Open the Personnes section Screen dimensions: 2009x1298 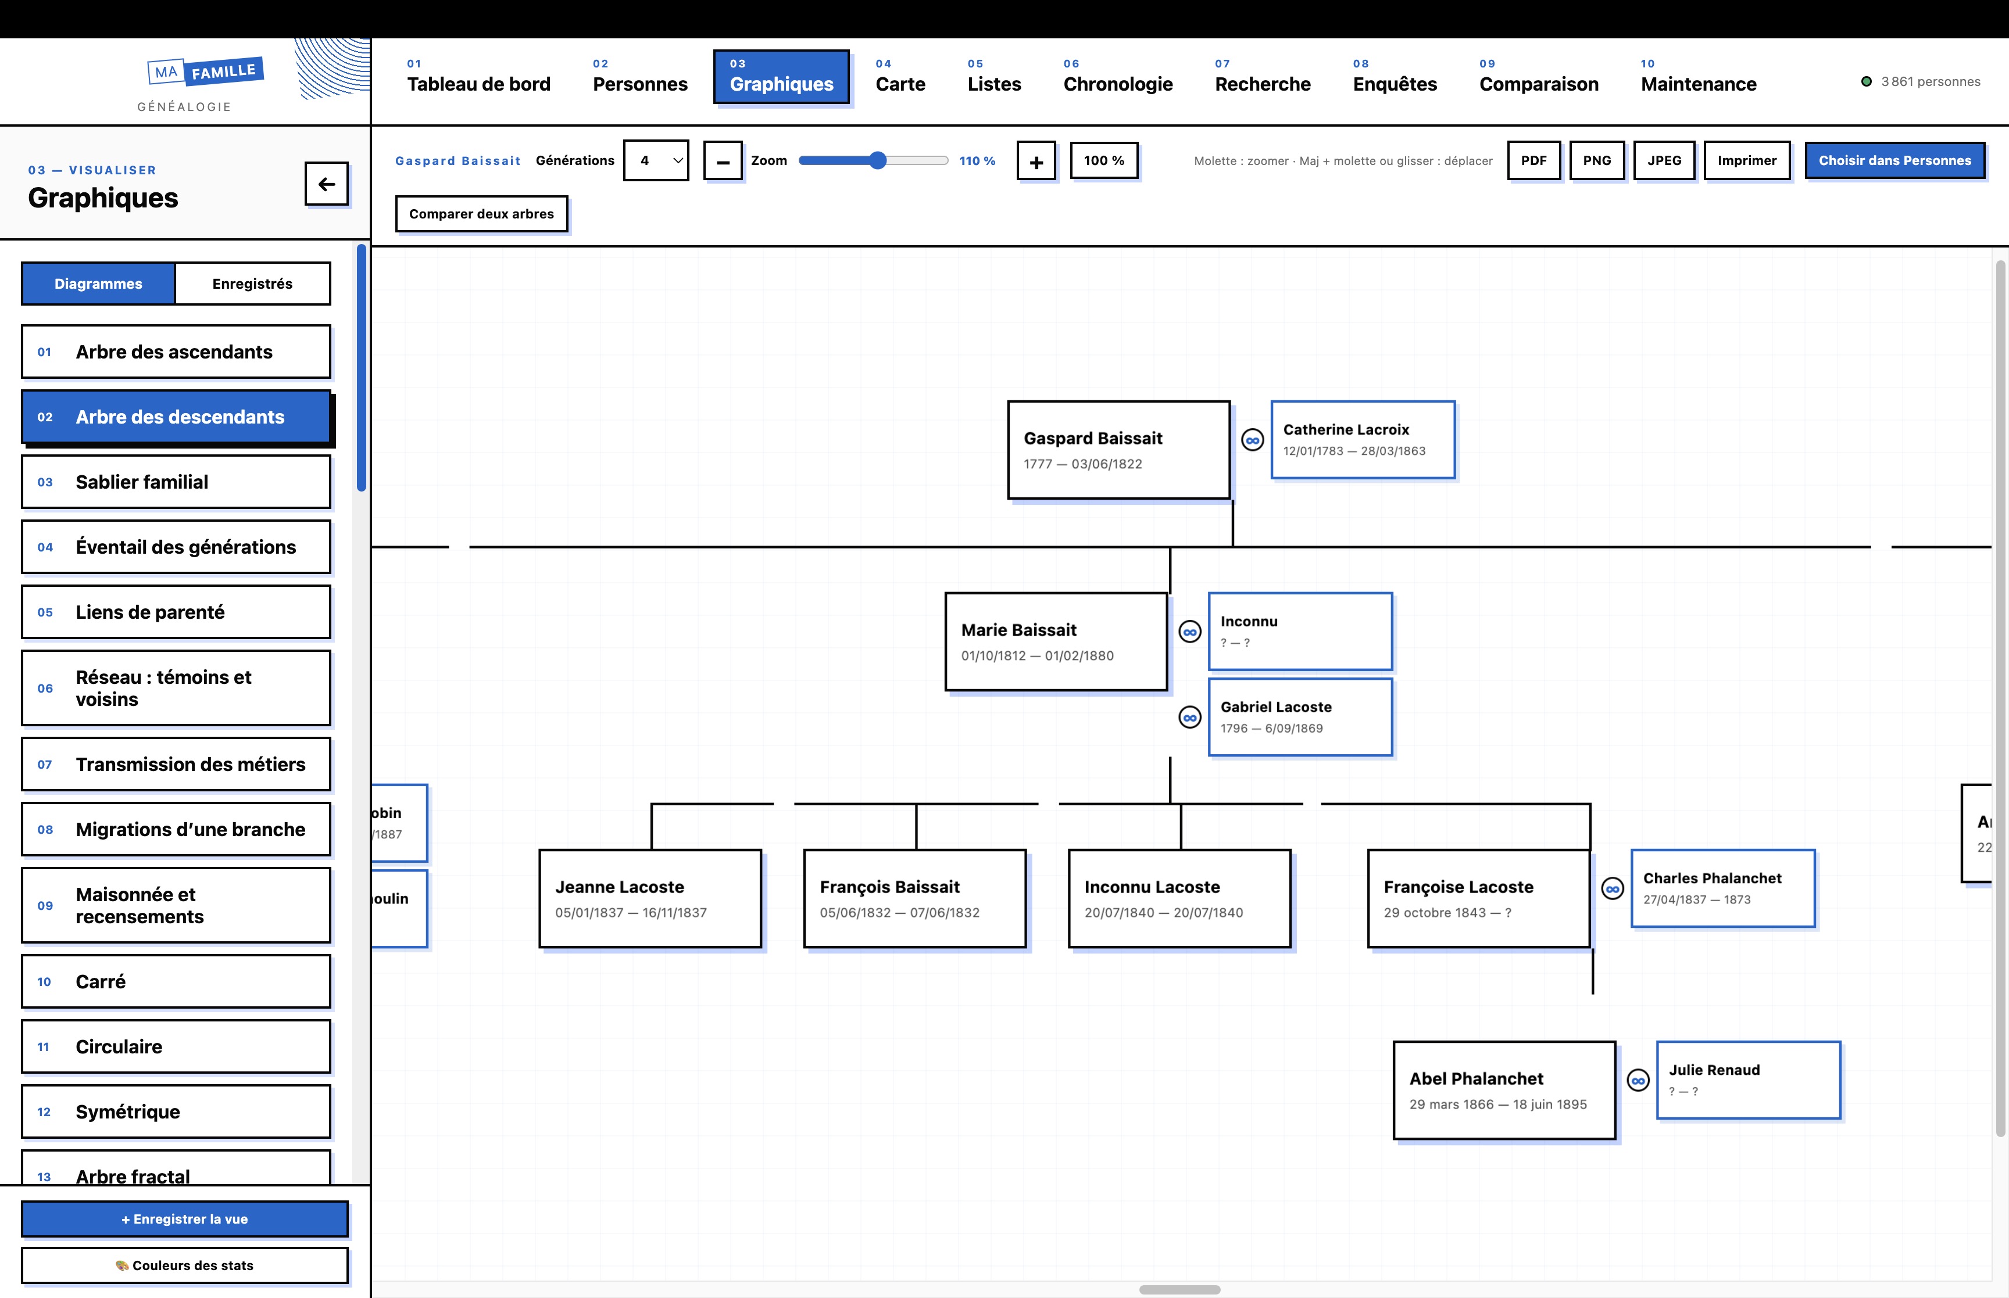(x=640, y=77)
